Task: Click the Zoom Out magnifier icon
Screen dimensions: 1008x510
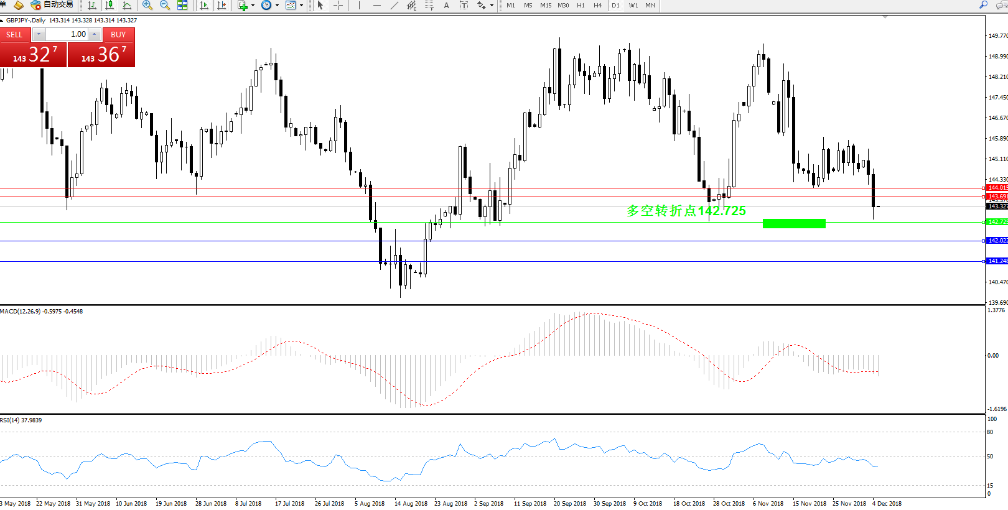Action: [165, 5]
